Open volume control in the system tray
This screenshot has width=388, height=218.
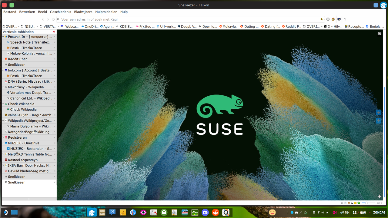[323, 213]
